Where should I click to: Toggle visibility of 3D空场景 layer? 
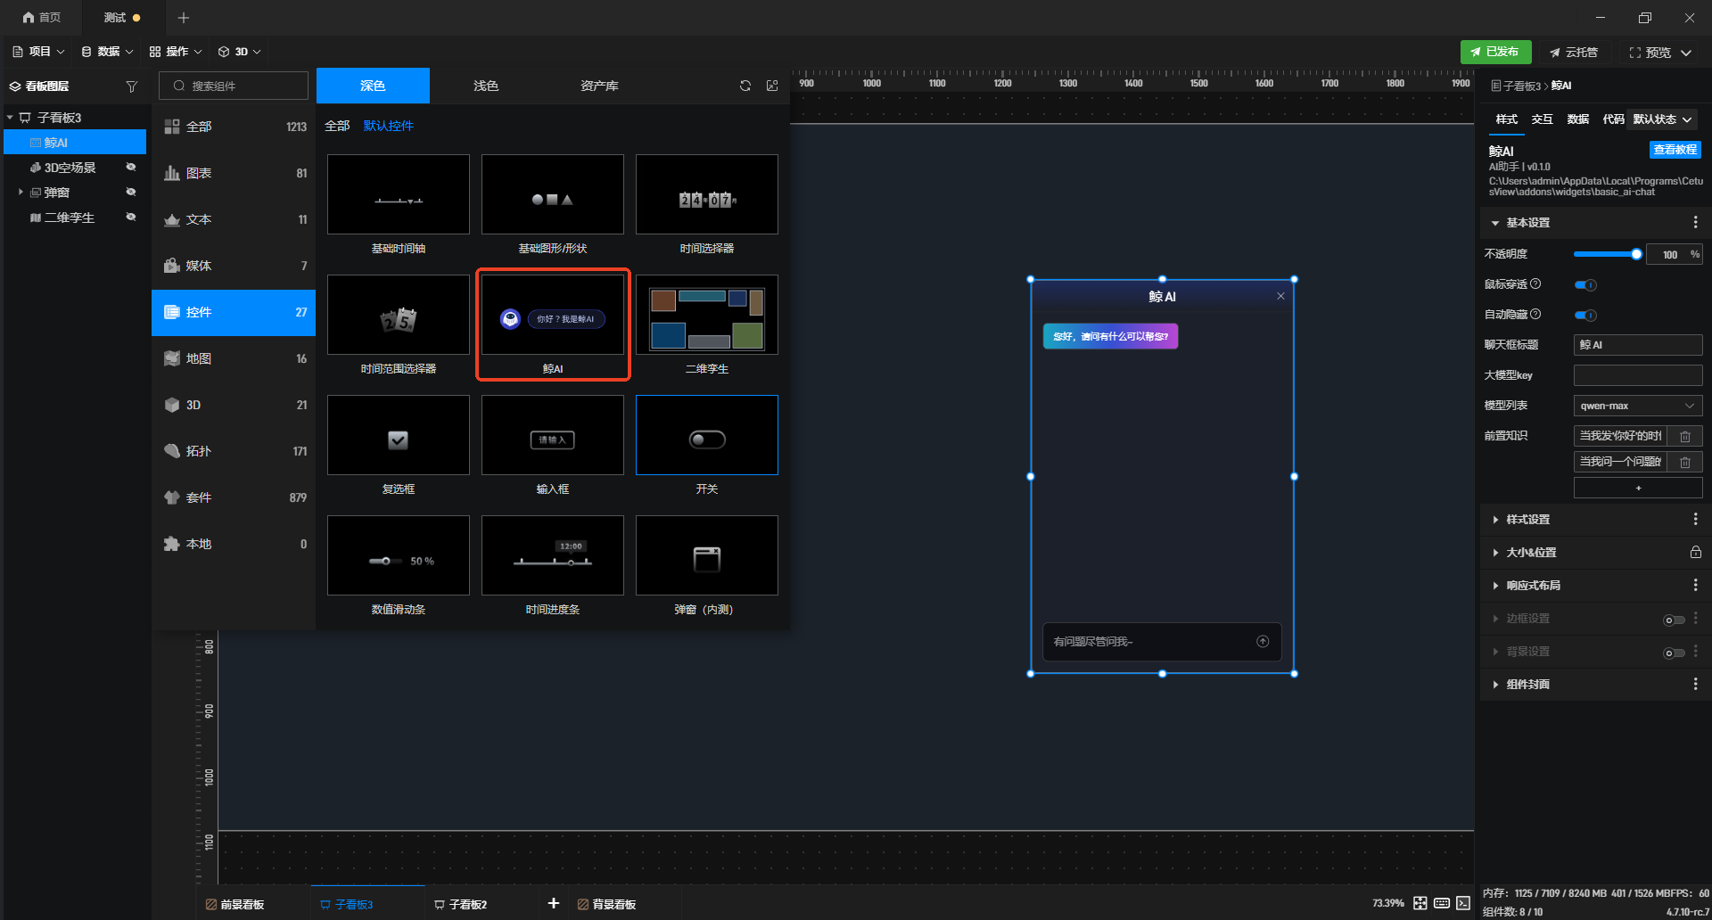click(x=131, y=167)
